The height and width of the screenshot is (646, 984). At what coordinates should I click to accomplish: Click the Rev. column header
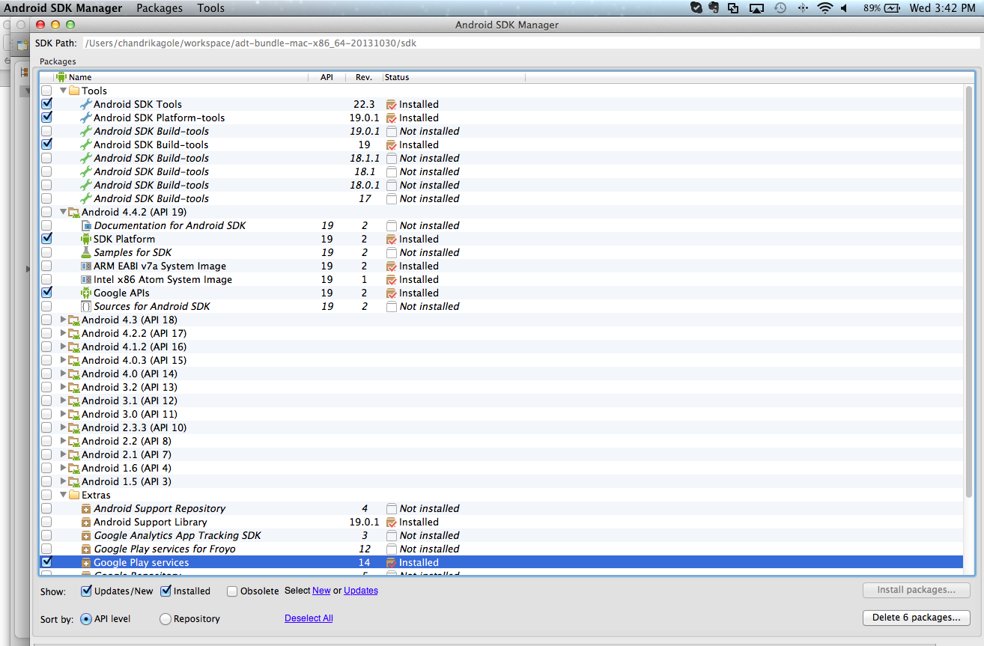(x=364, y=77)
